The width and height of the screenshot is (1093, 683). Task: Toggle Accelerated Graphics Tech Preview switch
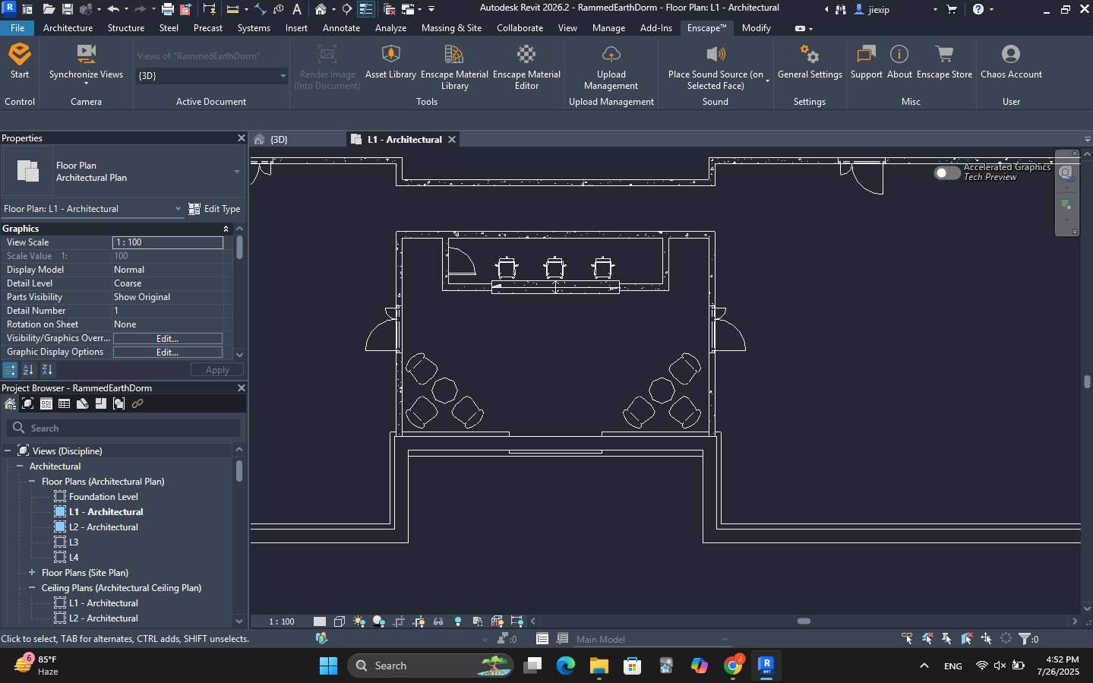tap(947, 172)
